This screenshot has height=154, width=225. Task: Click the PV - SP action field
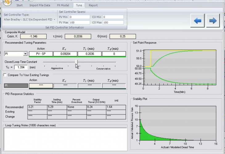pyautogui.click(x=41, y=54)
